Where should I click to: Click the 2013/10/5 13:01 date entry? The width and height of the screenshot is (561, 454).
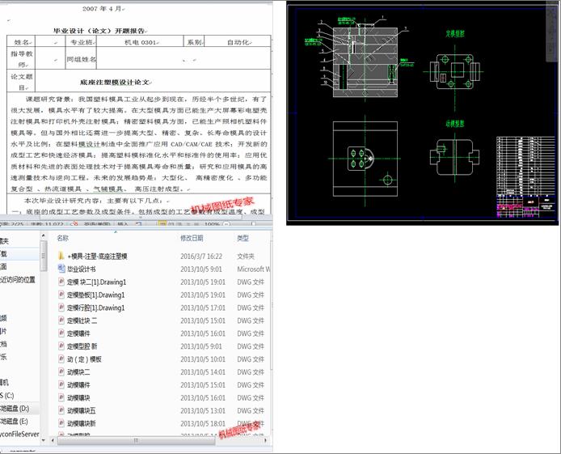[x=203, y=411]
